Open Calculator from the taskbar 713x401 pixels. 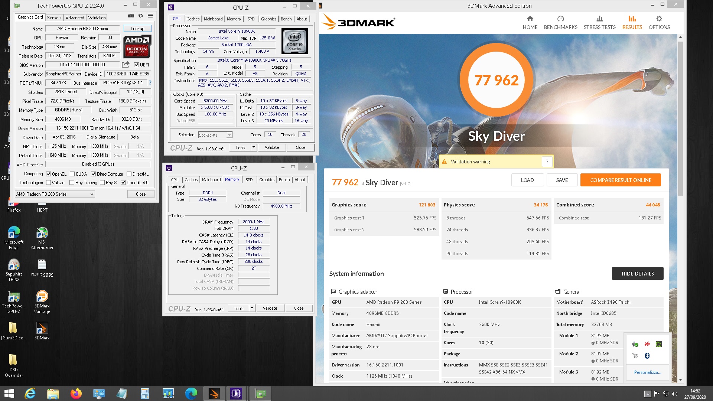(x=145, y=394)
